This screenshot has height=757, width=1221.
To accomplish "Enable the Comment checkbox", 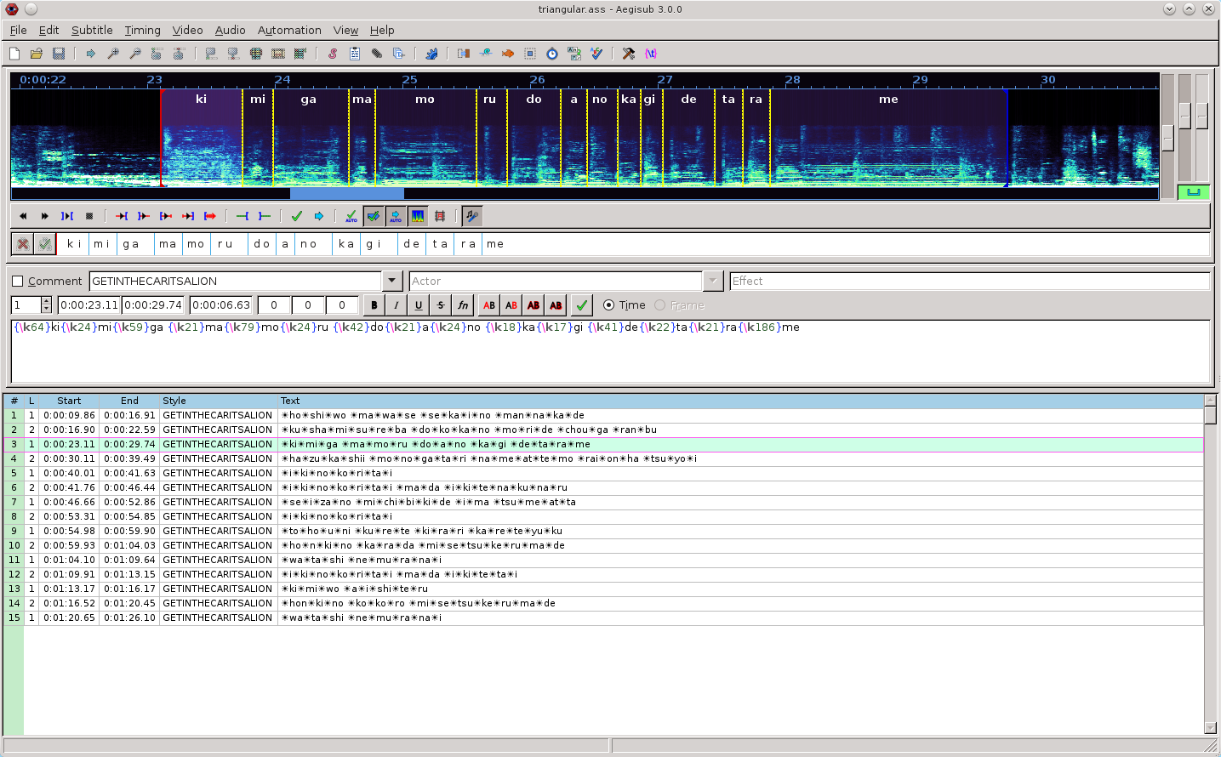I will tap(18, 282).
